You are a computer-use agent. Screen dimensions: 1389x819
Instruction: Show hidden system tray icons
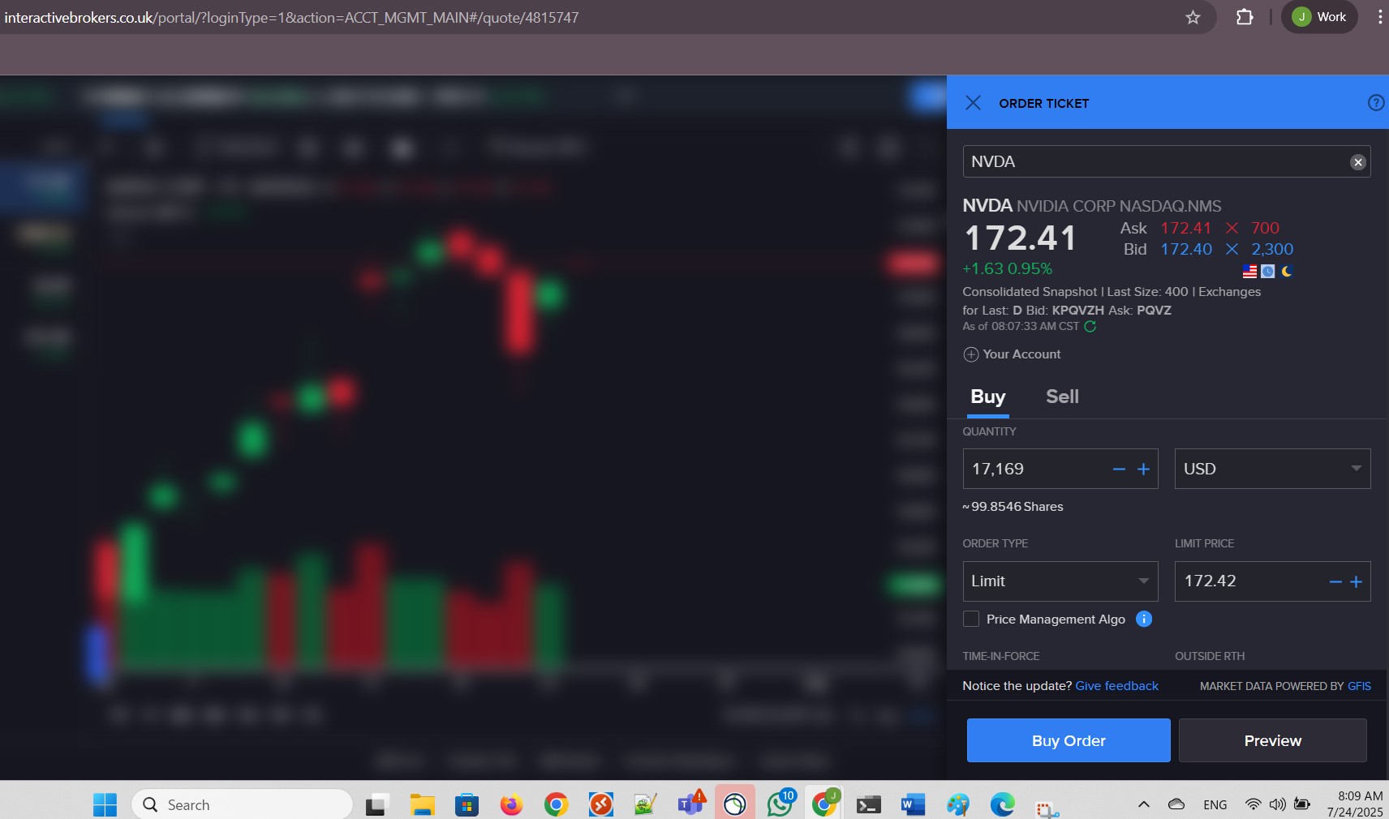[1143, 804]
